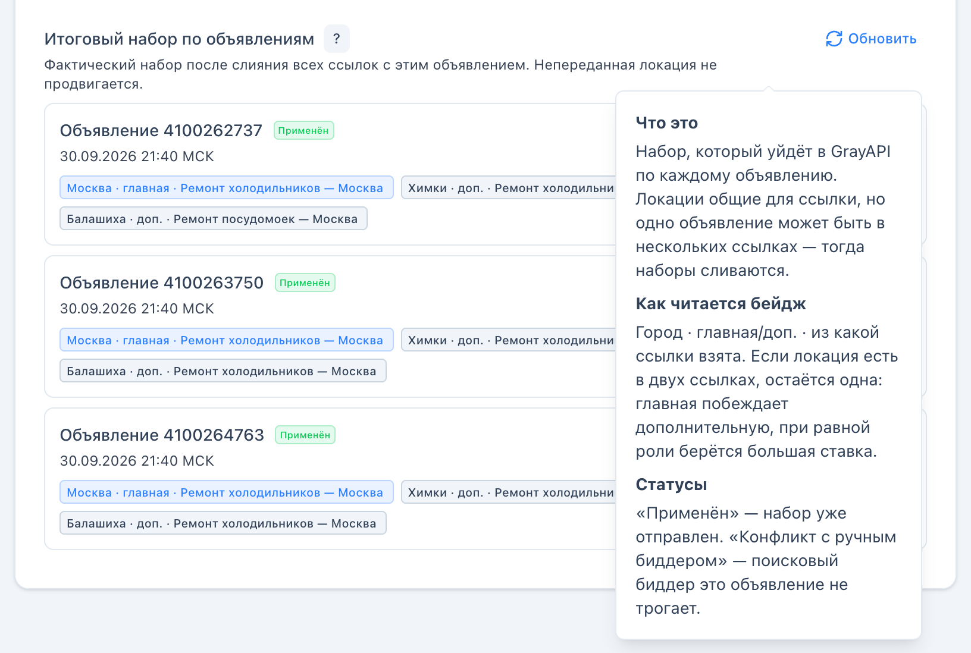Click heading Объявление 4100264763

pos(162,435)
